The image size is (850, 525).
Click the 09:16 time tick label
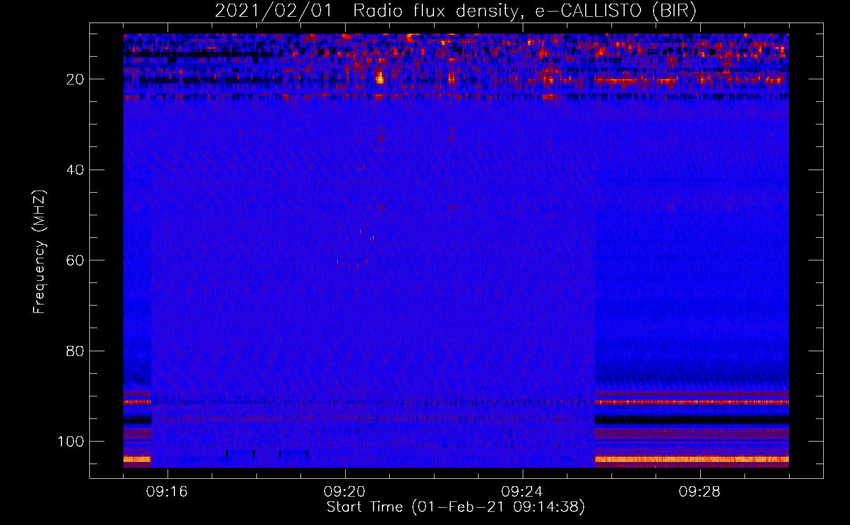[x=167, y=492]
